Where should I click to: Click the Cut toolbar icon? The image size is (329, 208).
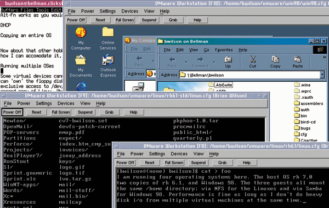coord(253,62)
